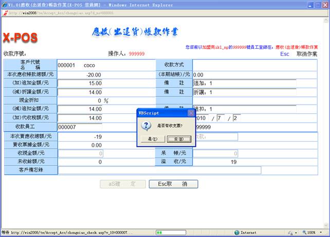Close the VBScript dialog with X
Screen dimensions: 330x237
click(x=191, y=113)
